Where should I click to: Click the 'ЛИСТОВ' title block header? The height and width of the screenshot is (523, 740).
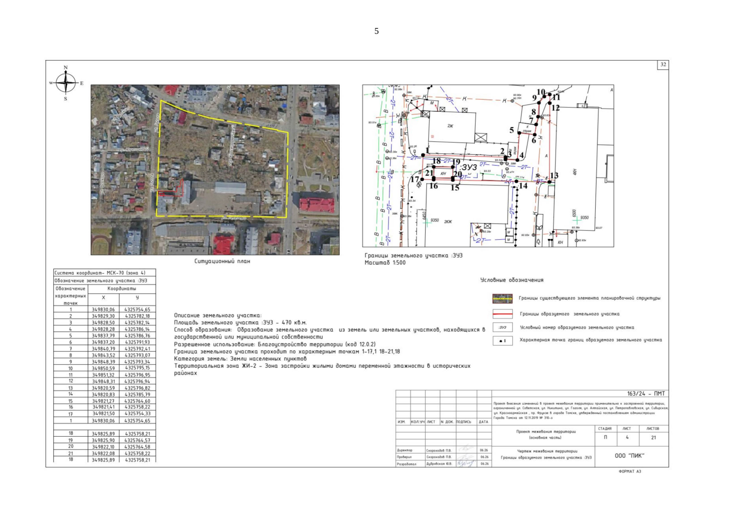[653, 429]
